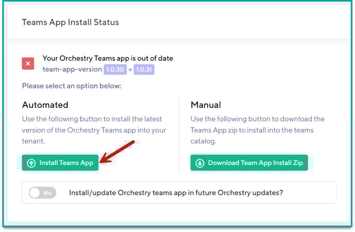Click the double chevron between version numbers
This screenshot has width=355, height=232.
coord(130,69)
